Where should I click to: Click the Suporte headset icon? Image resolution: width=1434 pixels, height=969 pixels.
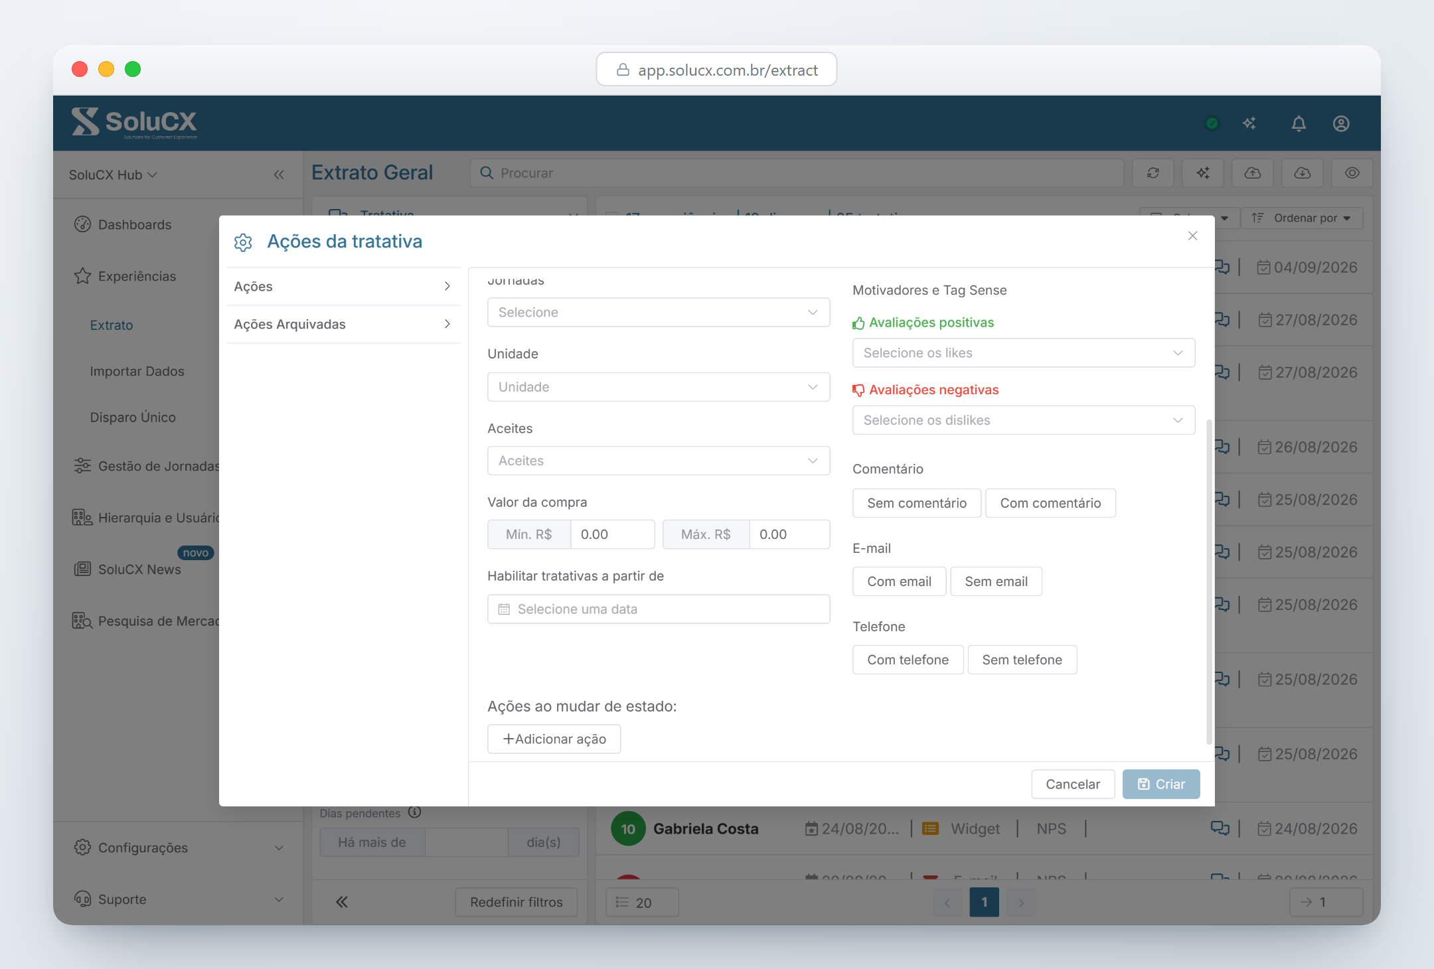pyautogui.click(x=82, y=899)
